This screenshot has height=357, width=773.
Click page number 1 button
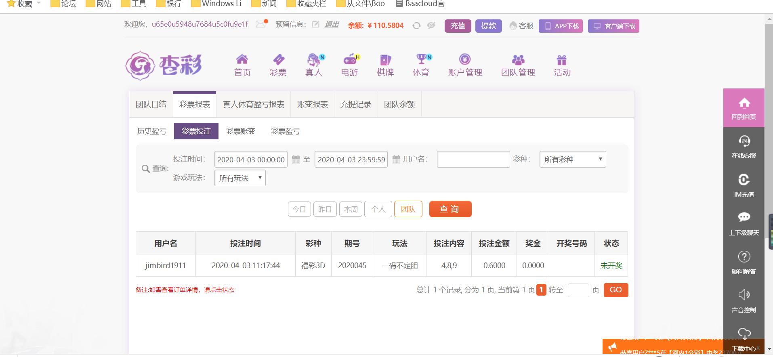click(541, 290)
